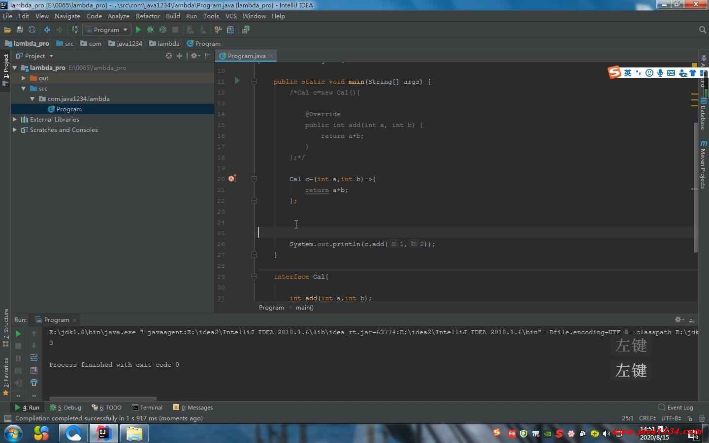Click the Open folder toolbar icon
The height and width of the screenshot is (443, 709).
7,30
